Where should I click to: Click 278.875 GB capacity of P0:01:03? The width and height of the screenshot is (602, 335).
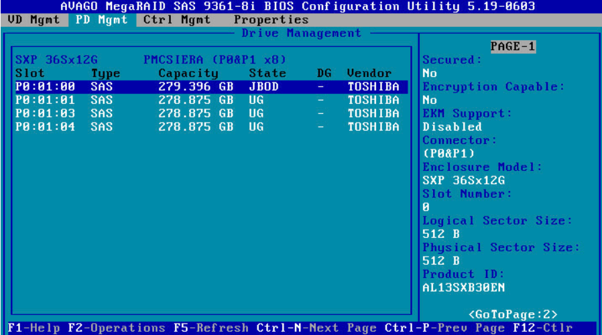(x=196, y=114)
